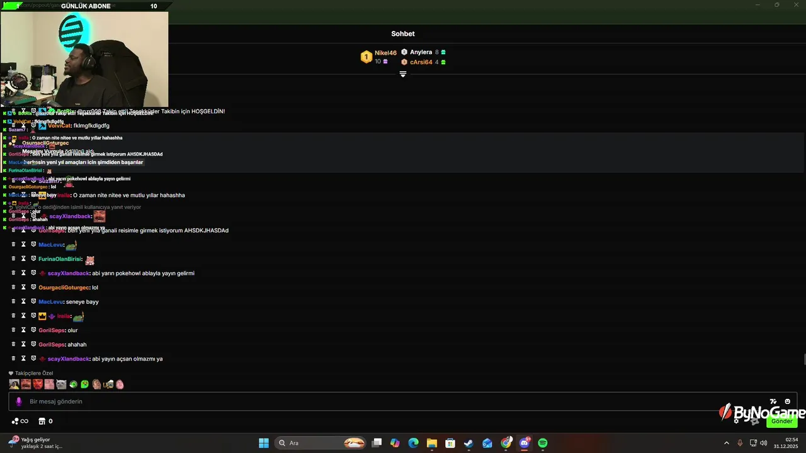Timeout FurinaOlanBirisi using the hourglass icon
The height and width of the screenshot is (453, 806).
pyautogui.click(x=23, y=259)
